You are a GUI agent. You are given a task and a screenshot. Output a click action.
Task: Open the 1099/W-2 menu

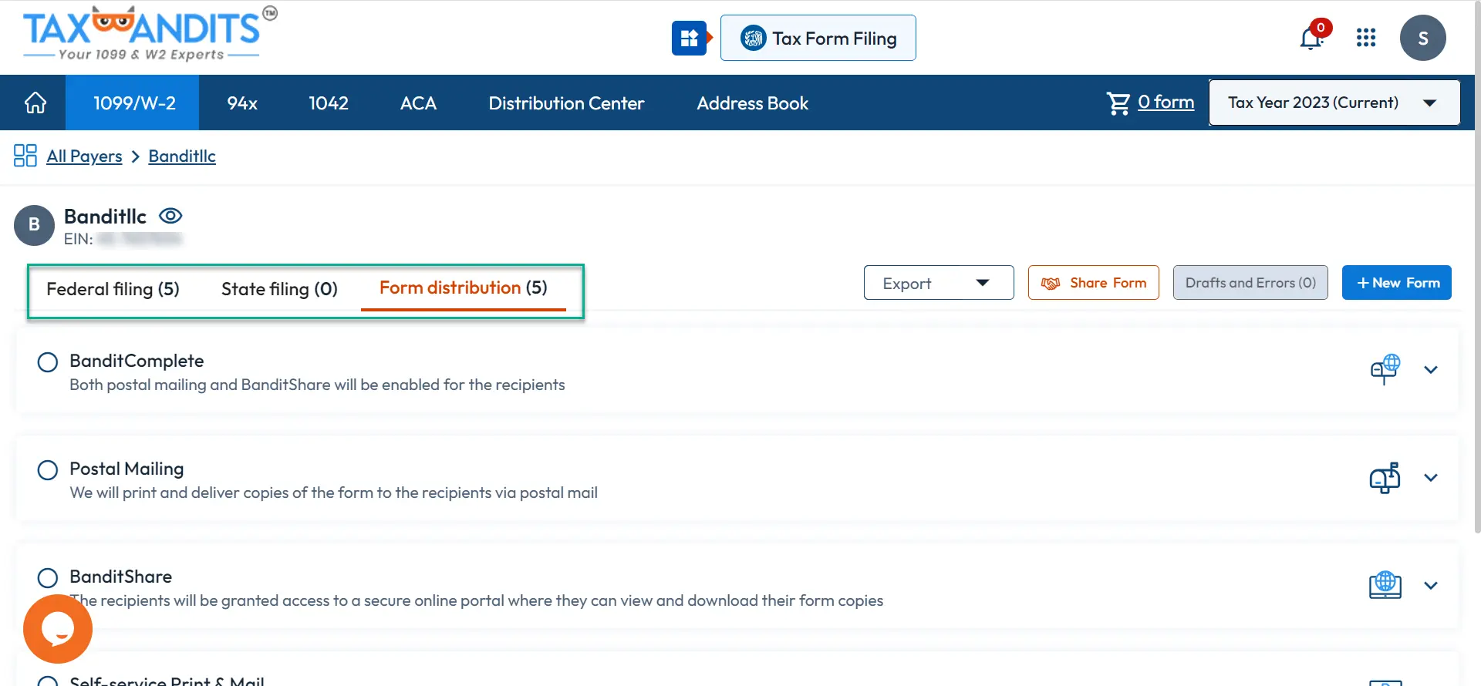click(133, 103)
